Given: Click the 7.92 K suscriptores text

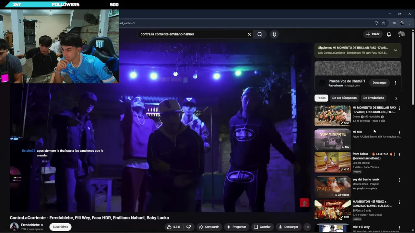Looking at the screenshot, I should [x=32, y=229].
